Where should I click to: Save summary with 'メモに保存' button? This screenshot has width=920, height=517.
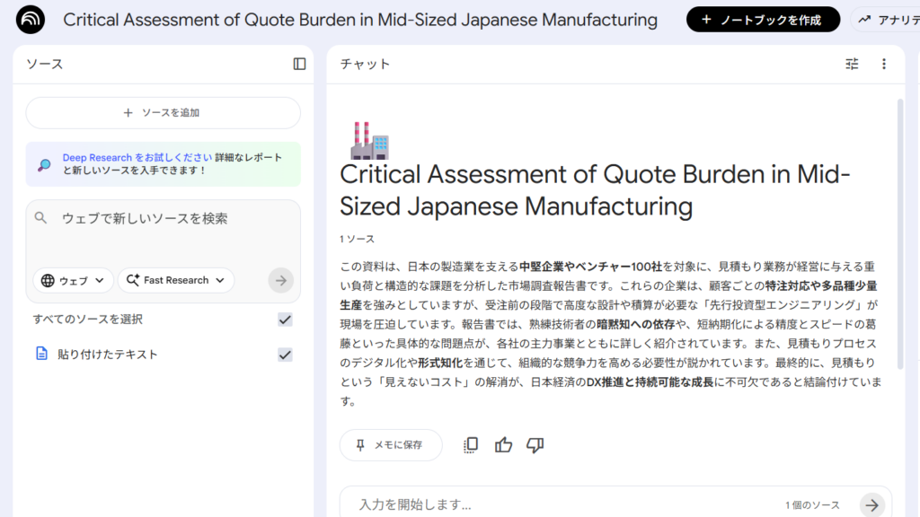click(x=391, y=445)
